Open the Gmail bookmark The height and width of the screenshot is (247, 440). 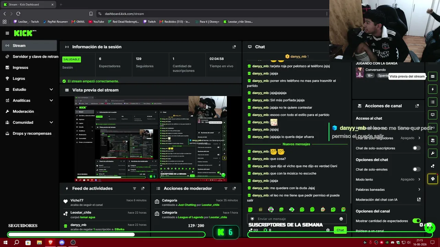coord(78,22)
